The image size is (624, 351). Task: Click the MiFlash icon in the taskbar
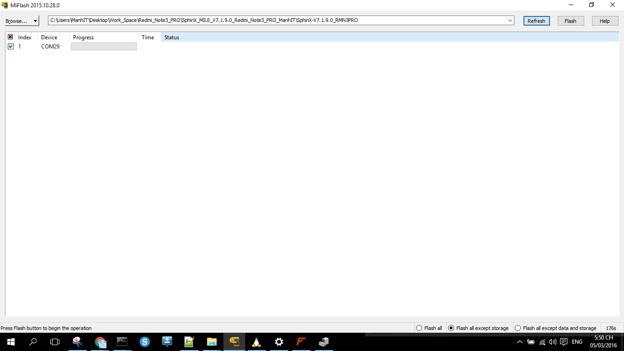[234, 342]
